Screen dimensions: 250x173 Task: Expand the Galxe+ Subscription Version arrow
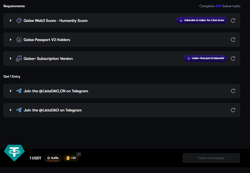[11, 58]
